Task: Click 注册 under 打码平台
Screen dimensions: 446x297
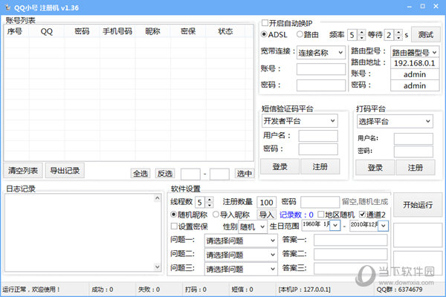Action: click(416, 167)
